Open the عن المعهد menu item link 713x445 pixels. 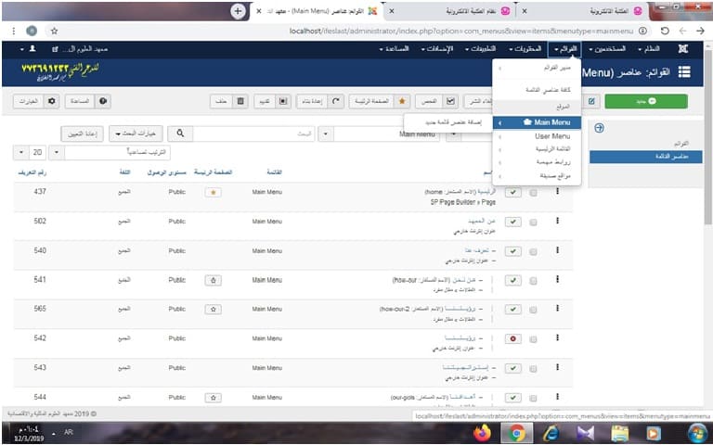(x=482, y=221)
